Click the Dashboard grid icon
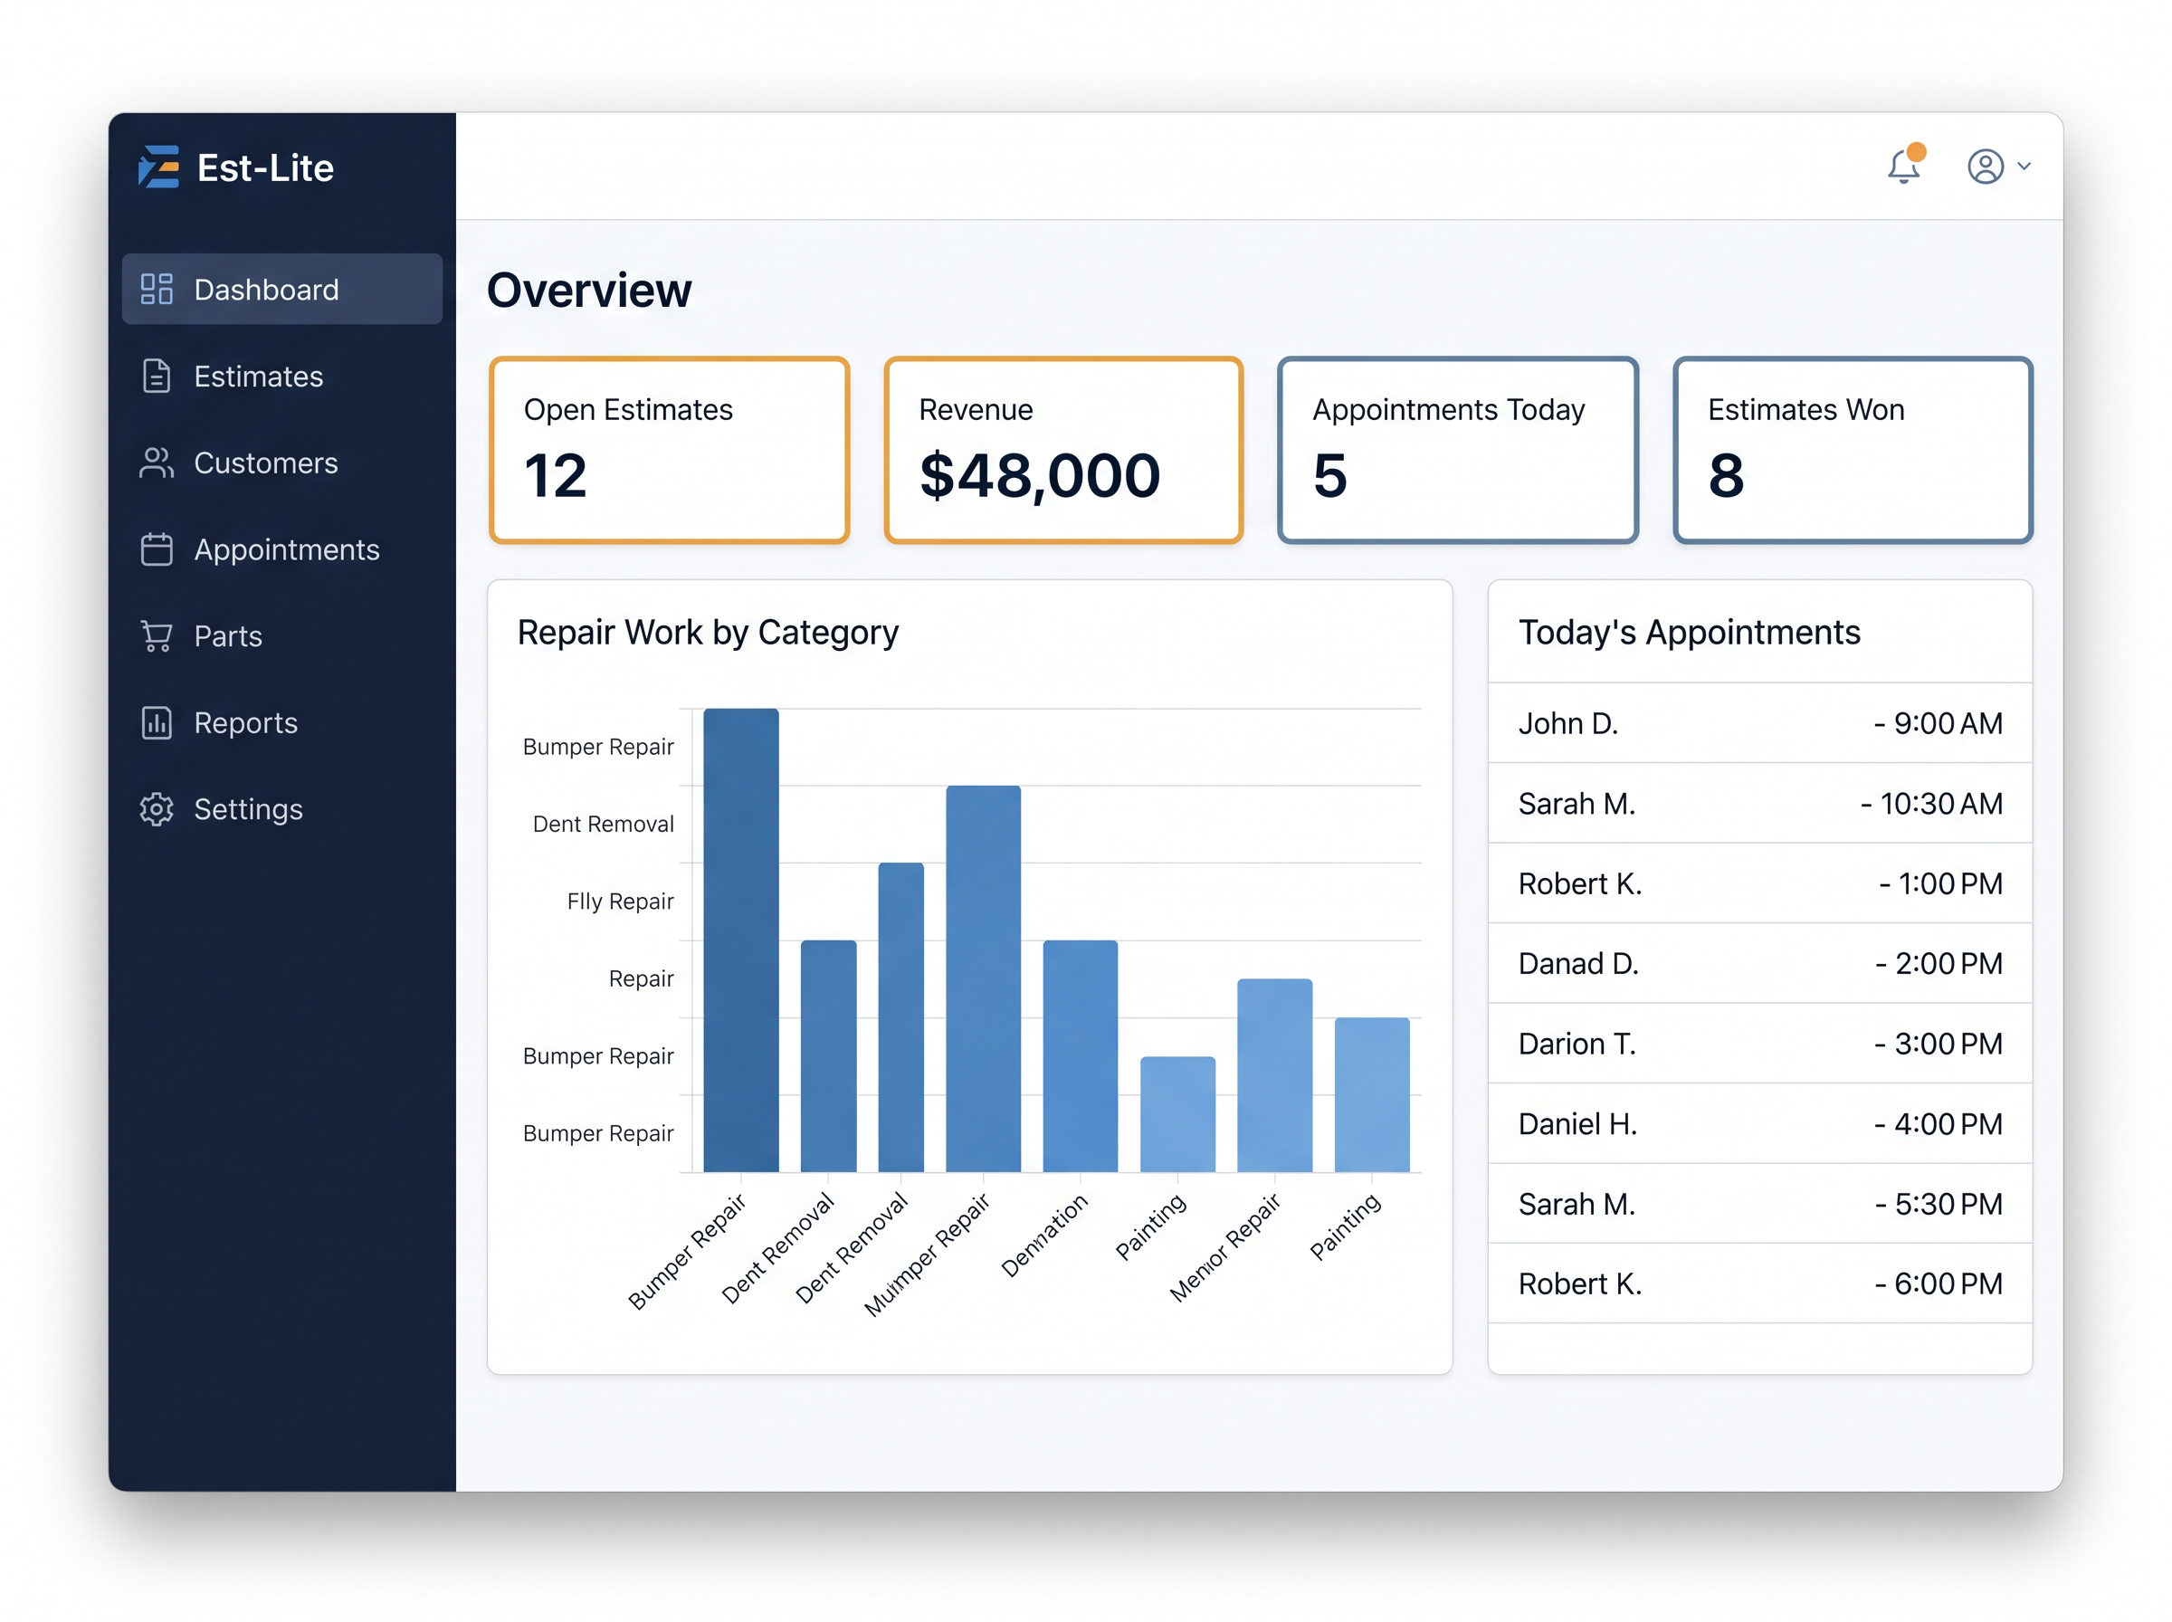The width and height of the screenshot is (2172, 1622). coord(157,289)
